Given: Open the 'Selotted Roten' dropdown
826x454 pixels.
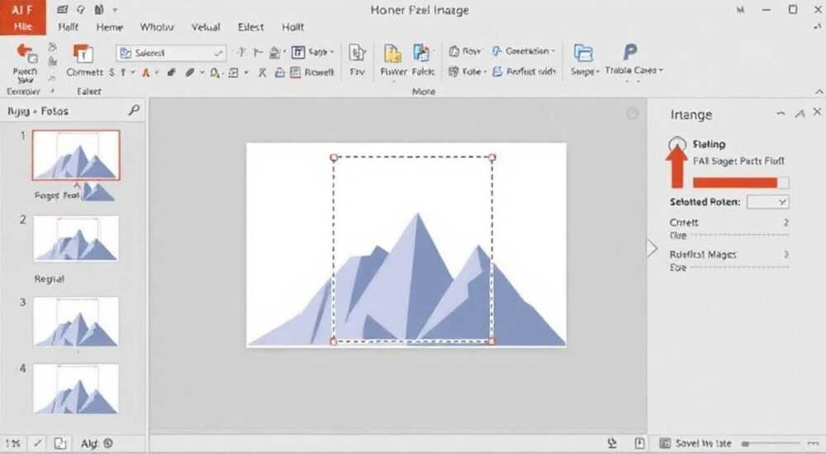Looking at the screenshot, I should tap(767, 201).
